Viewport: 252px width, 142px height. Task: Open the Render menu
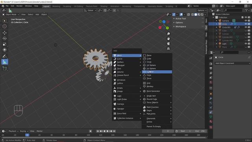(x=19, y=6)
